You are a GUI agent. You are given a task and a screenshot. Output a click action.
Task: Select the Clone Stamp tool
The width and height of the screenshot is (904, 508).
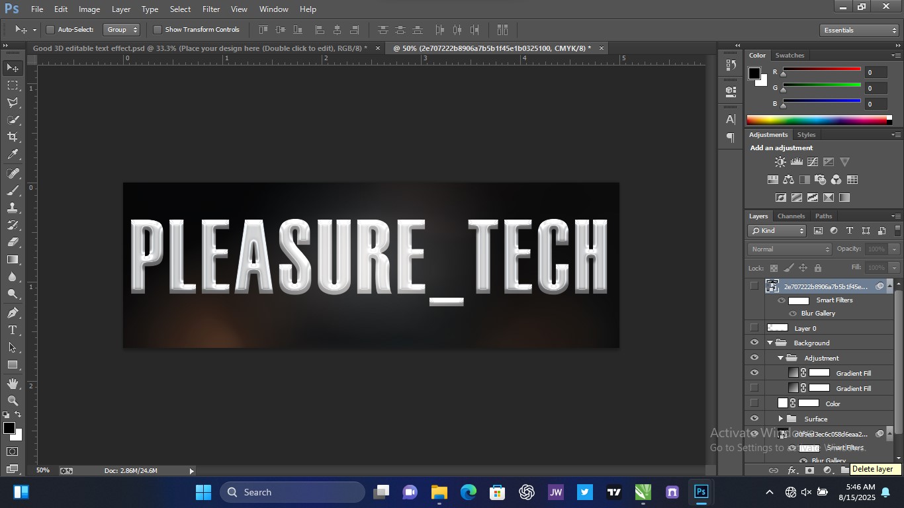tap(13, 208)
